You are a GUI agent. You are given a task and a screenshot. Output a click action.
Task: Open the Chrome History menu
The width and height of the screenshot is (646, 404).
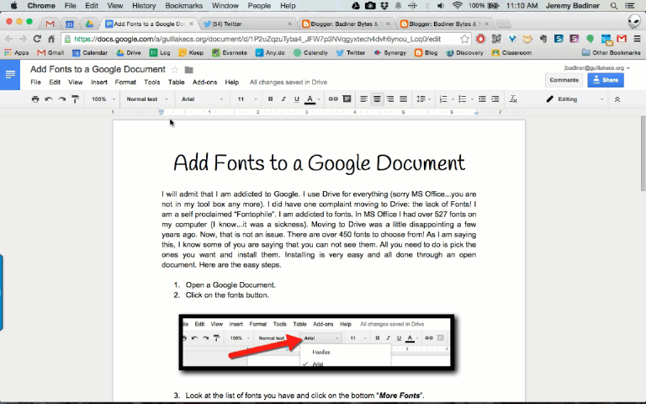[144, 6]
